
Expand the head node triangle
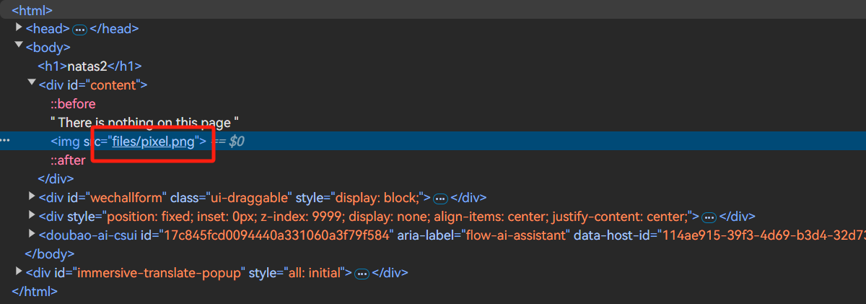(19, 27)
